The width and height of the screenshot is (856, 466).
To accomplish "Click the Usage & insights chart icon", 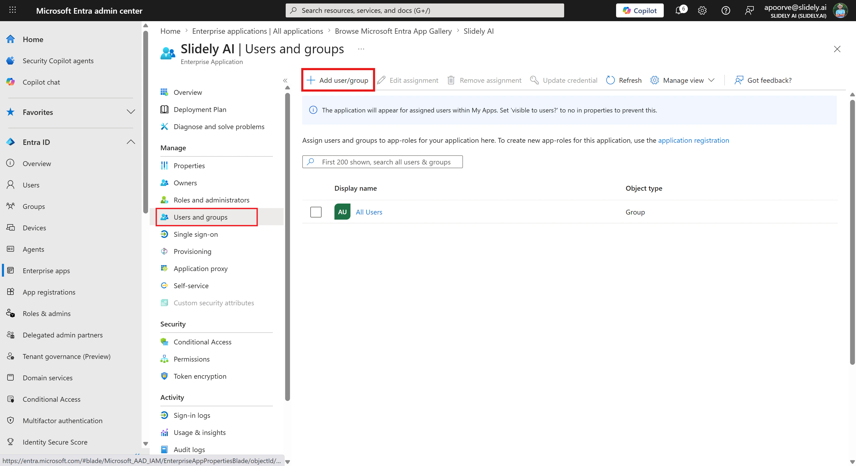I will point(164,433).
